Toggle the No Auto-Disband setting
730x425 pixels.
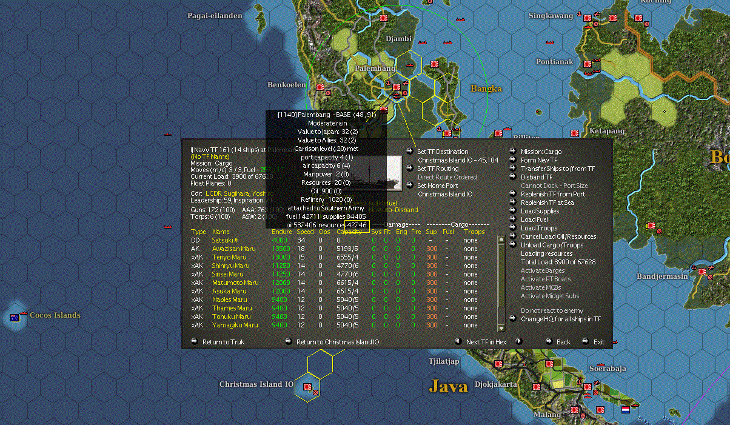tap(393, 210)
